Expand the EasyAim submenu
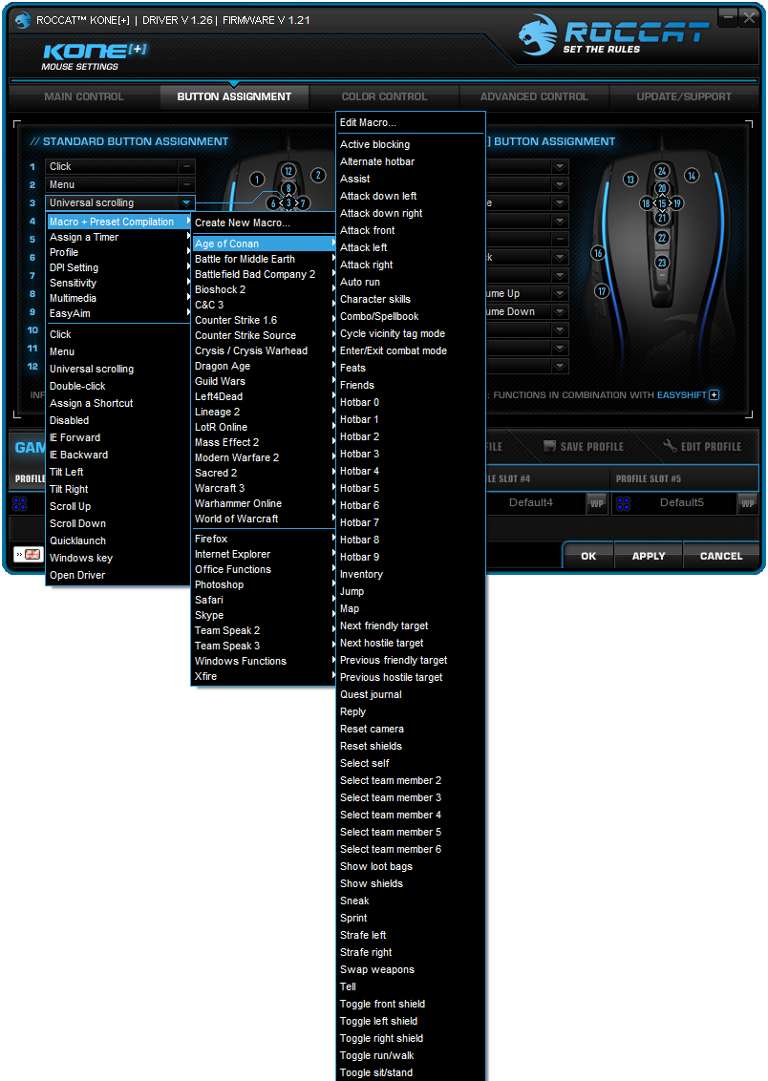This screenshot has width=768, height=1081. coord(117,313)
